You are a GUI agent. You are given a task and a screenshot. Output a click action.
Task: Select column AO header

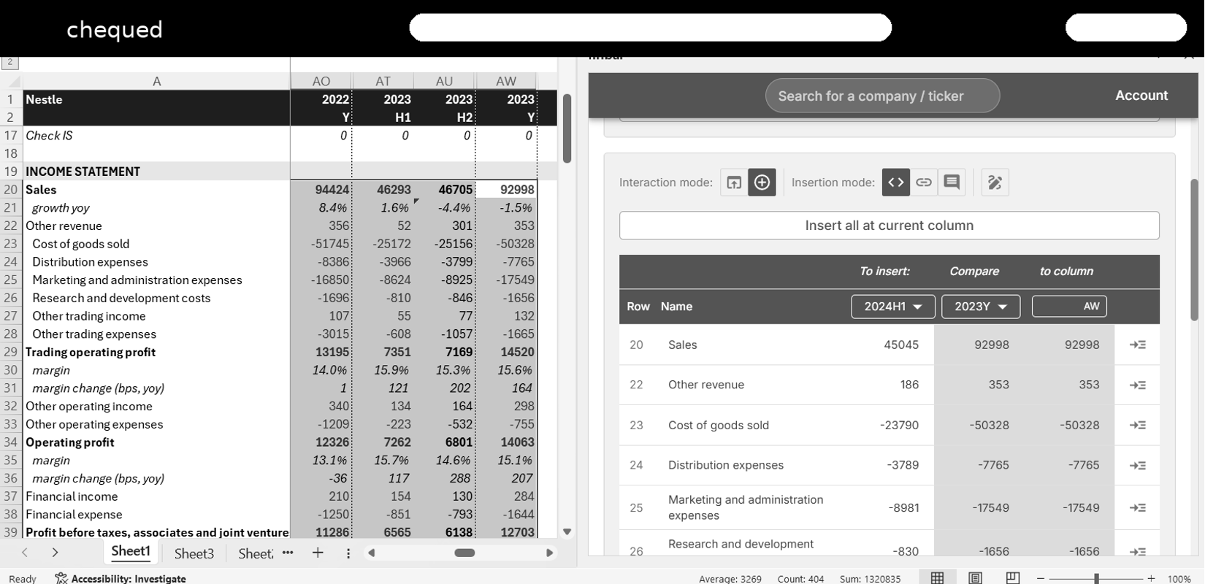(321, 81)
